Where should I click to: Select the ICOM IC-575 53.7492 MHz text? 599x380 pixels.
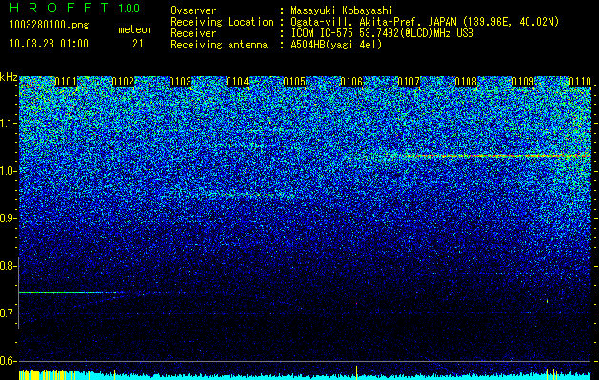coord(383,33)
